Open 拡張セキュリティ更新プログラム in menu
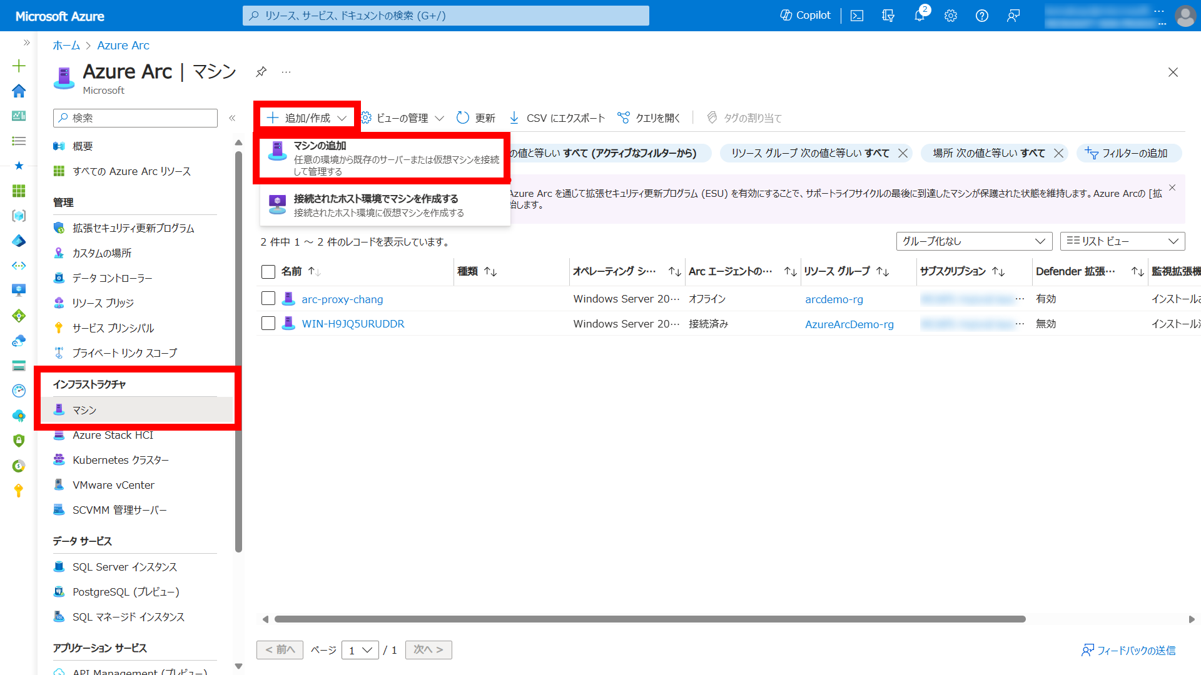The image size is (1201, 675). [134, 228]
